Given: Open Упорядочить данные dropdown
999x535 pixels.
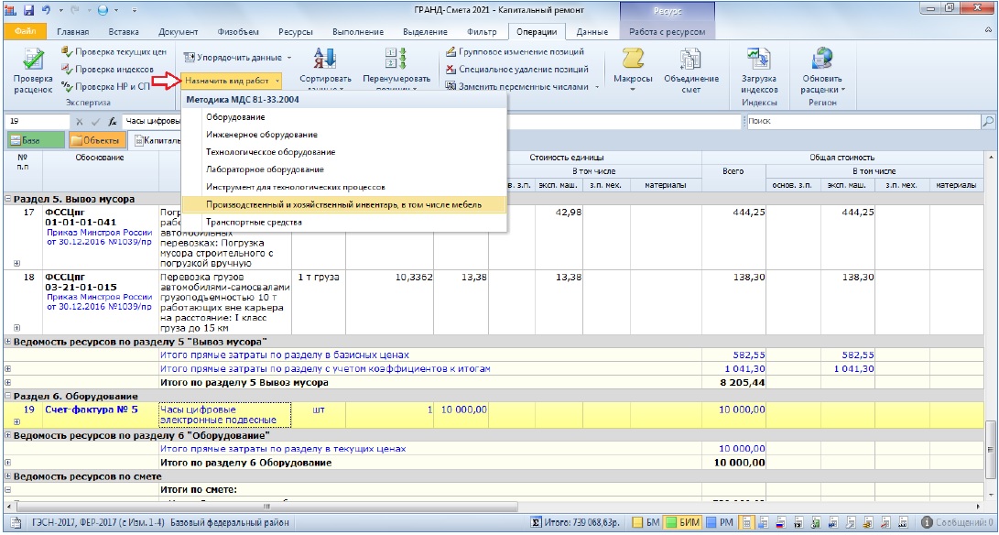Looking at the screenshot, I should click(238, 58).
